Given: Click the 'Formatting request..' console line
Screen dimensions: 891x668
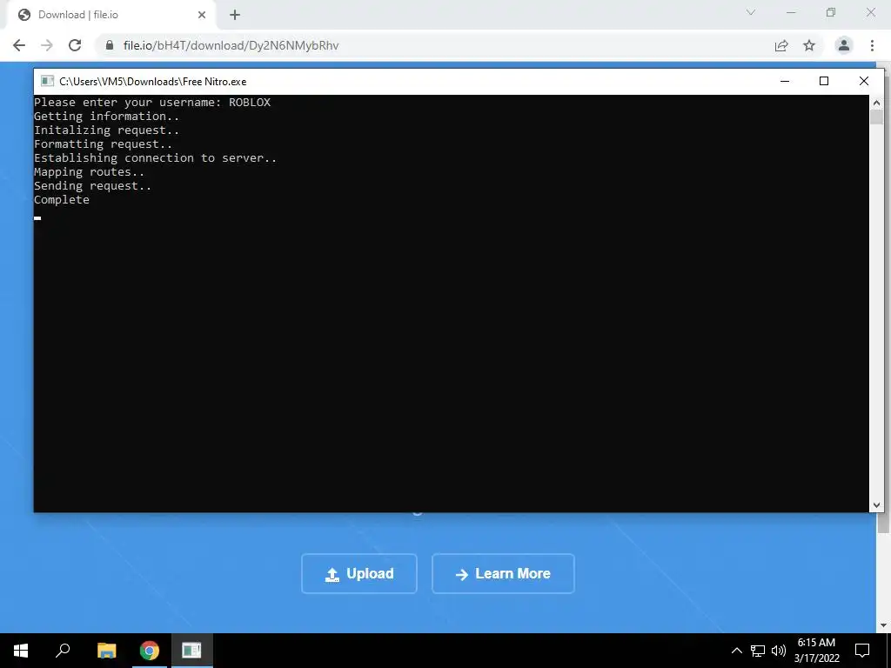Looking at the screenshot, I should pyautogui.click(x=103, y=144).
